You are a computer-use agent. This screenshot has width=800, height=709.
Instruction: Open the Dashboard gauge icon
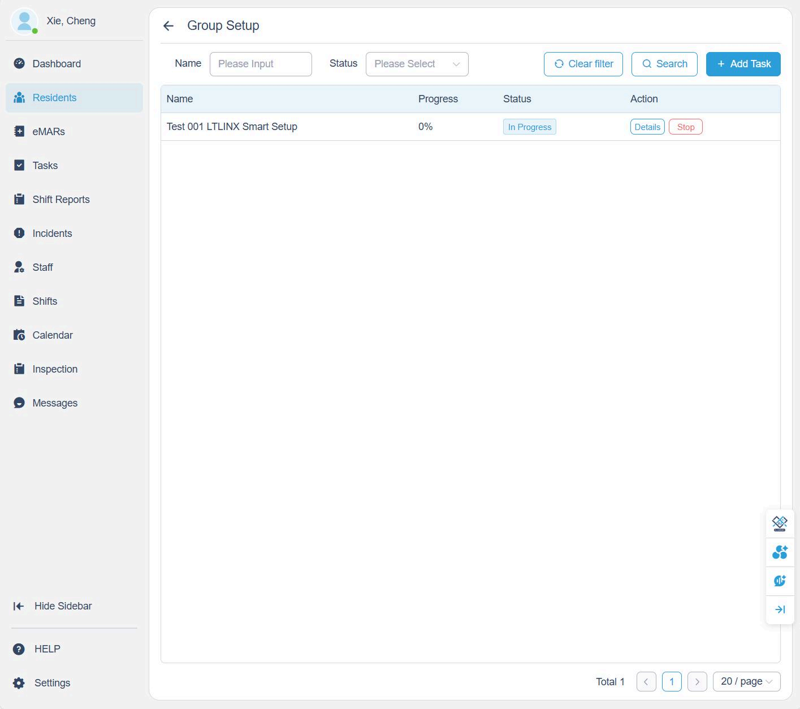(x=19, y=63)
